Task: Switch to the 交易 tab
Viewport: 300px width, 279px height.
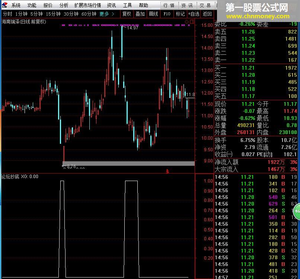Action: tap(205, 5)
